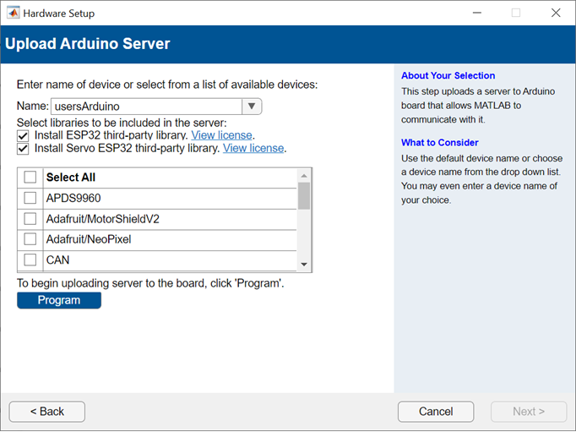Tick the CAN library checkbox
This screenshot has width=576, height=432.
(30, 260)
